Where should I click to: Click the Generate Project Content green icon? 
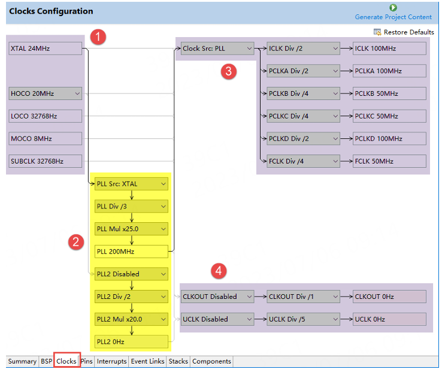pos(393,8)
